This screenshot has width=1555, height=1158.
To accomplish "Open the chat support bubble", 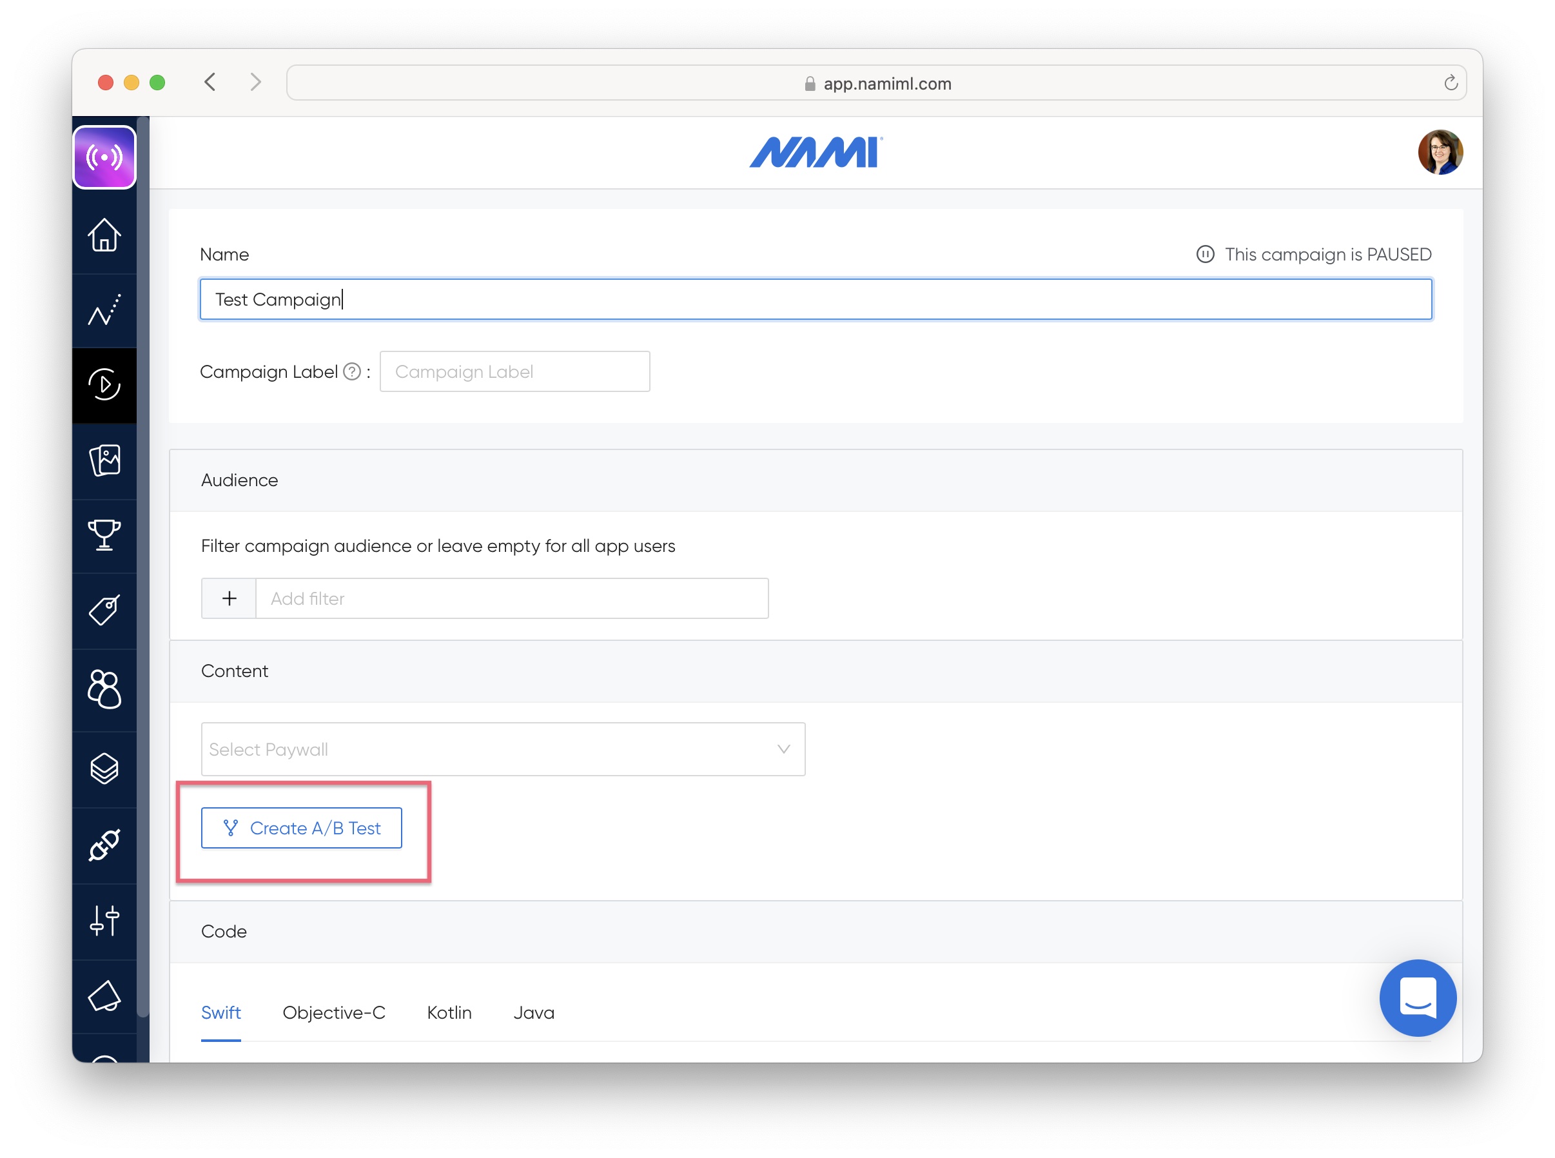I will [x=1417, y=997].
